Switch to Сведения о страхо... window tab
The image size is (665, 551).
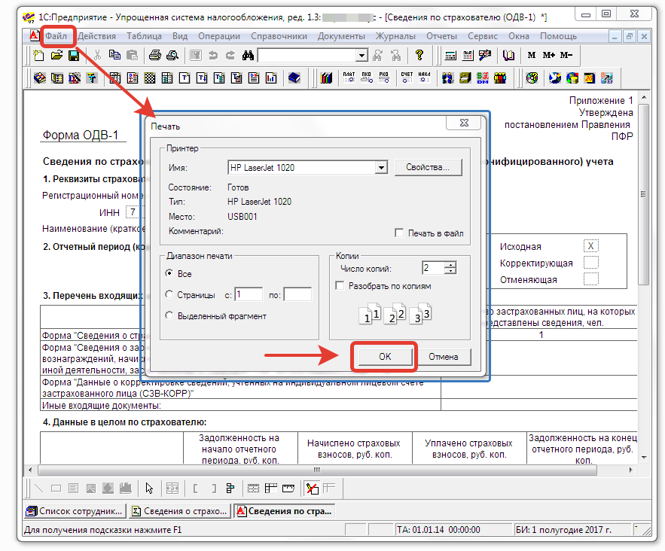point(179,511)
